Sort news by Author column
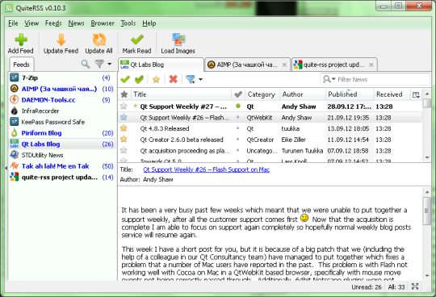Viewport: 436px width, 297px height. [x=303, y=94]
